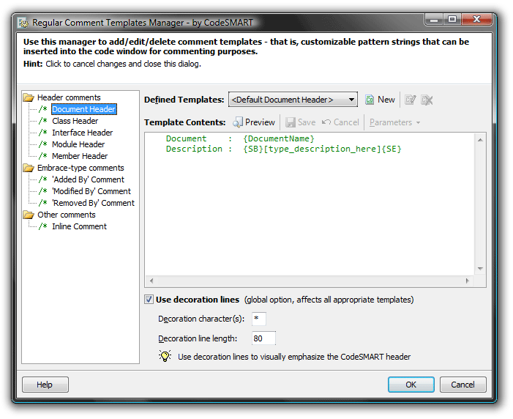513x419 pixels.
Task: Close the Templates Manager window
Action: coord(476,19)
